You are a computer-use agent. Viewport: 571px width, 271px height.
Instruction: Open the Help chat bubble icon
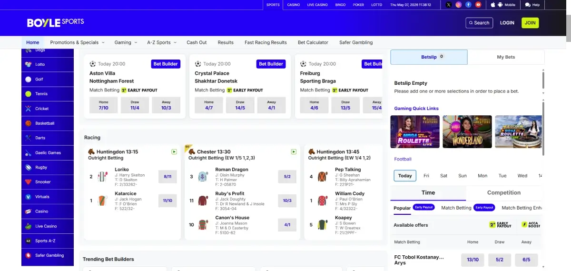[x=528, y=5]
